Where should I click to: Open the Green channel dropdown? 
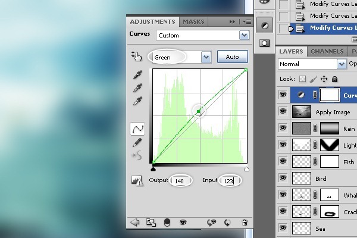(x=206, y=57)
